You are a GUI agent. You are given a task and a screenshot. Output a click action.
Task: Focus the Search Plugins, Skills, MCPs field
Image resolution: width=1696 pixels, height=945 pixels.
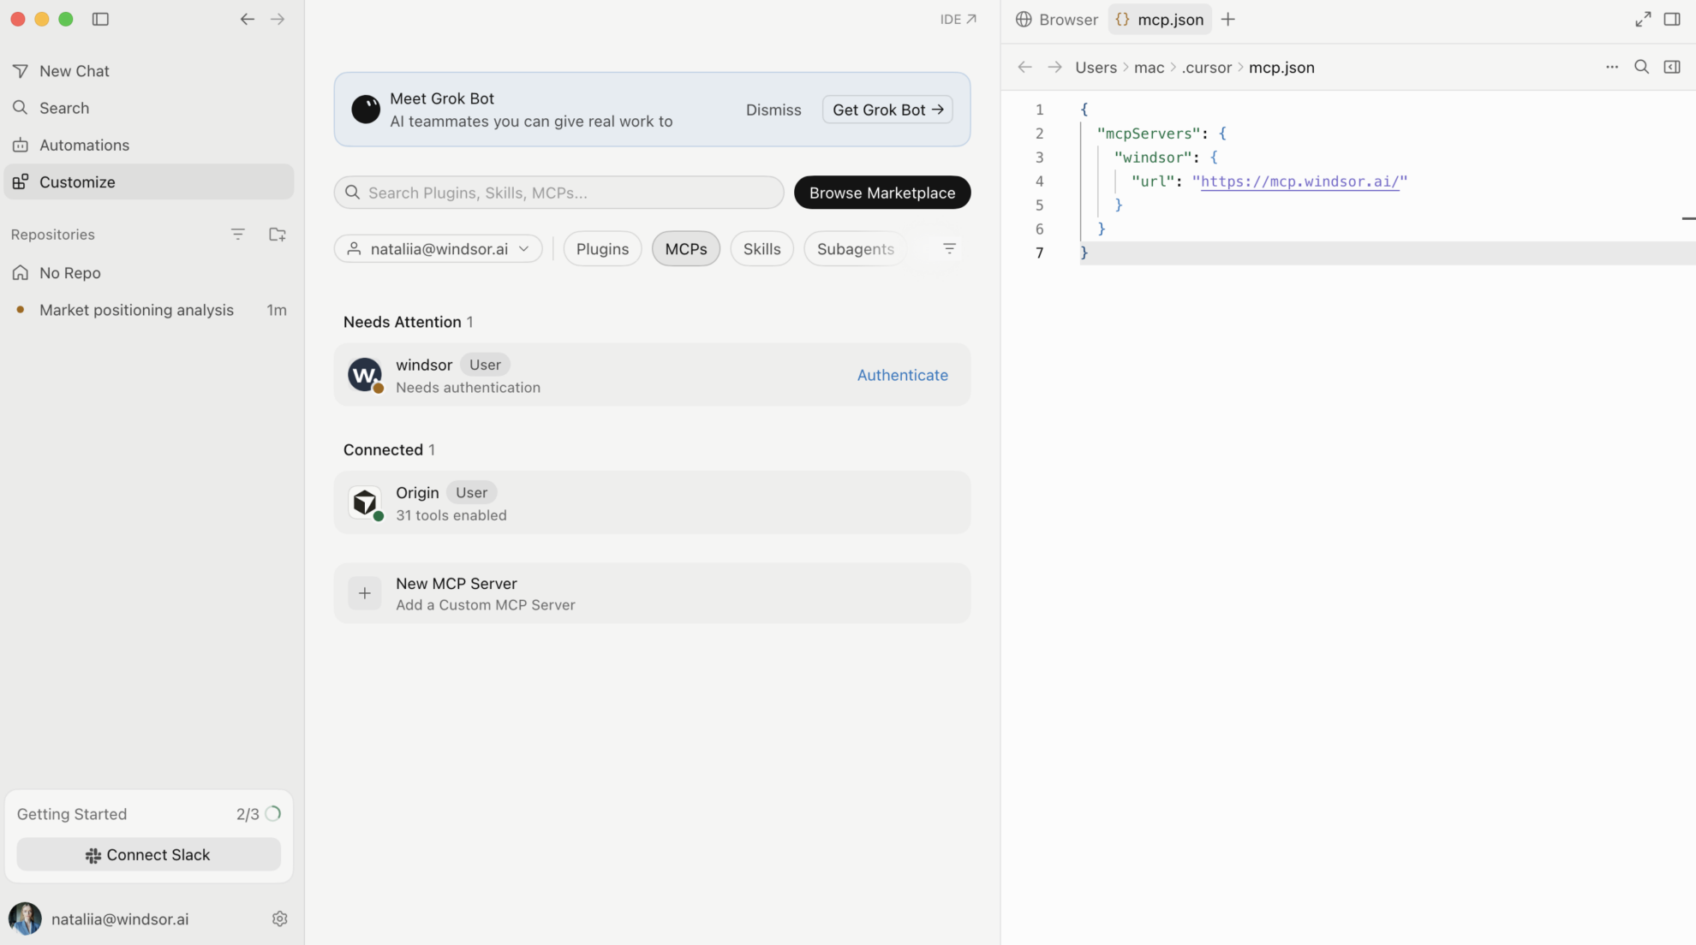point(558,193)
